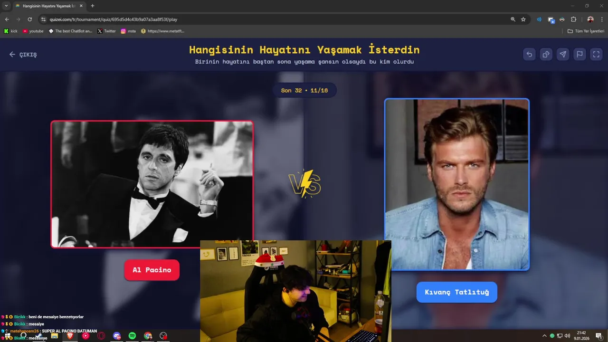This screenshot has width=608, height=342.
Task: Click chat message 'SUPER AL PACINO BATUMAN'
Action: pyautogui.click(x=69, y=331)
